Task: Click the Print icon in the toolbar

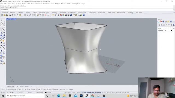Action: click(10, 15)
